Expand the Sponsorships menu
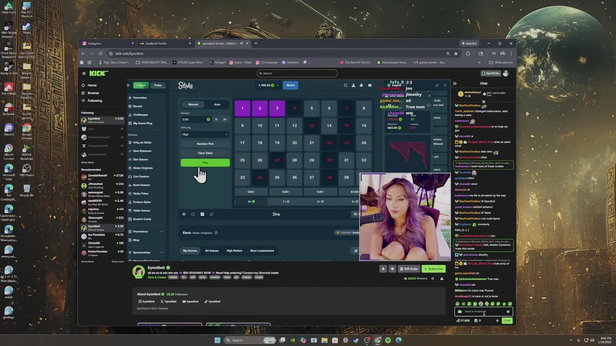 tap(148, 252)
